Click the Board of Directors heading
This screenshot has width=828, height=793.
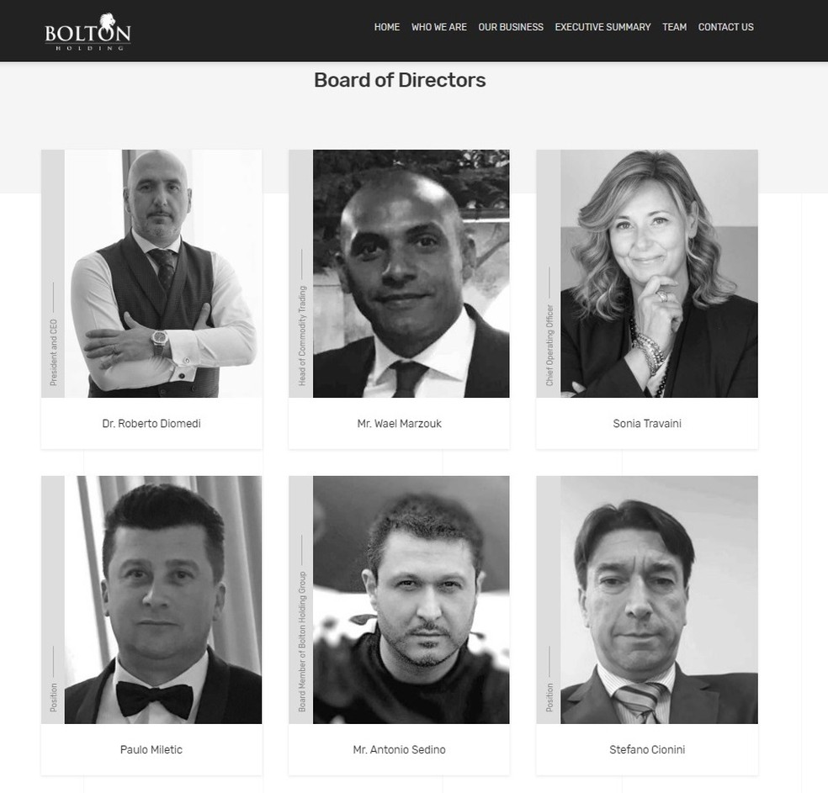pyautogui.click(x=400, y=80)
